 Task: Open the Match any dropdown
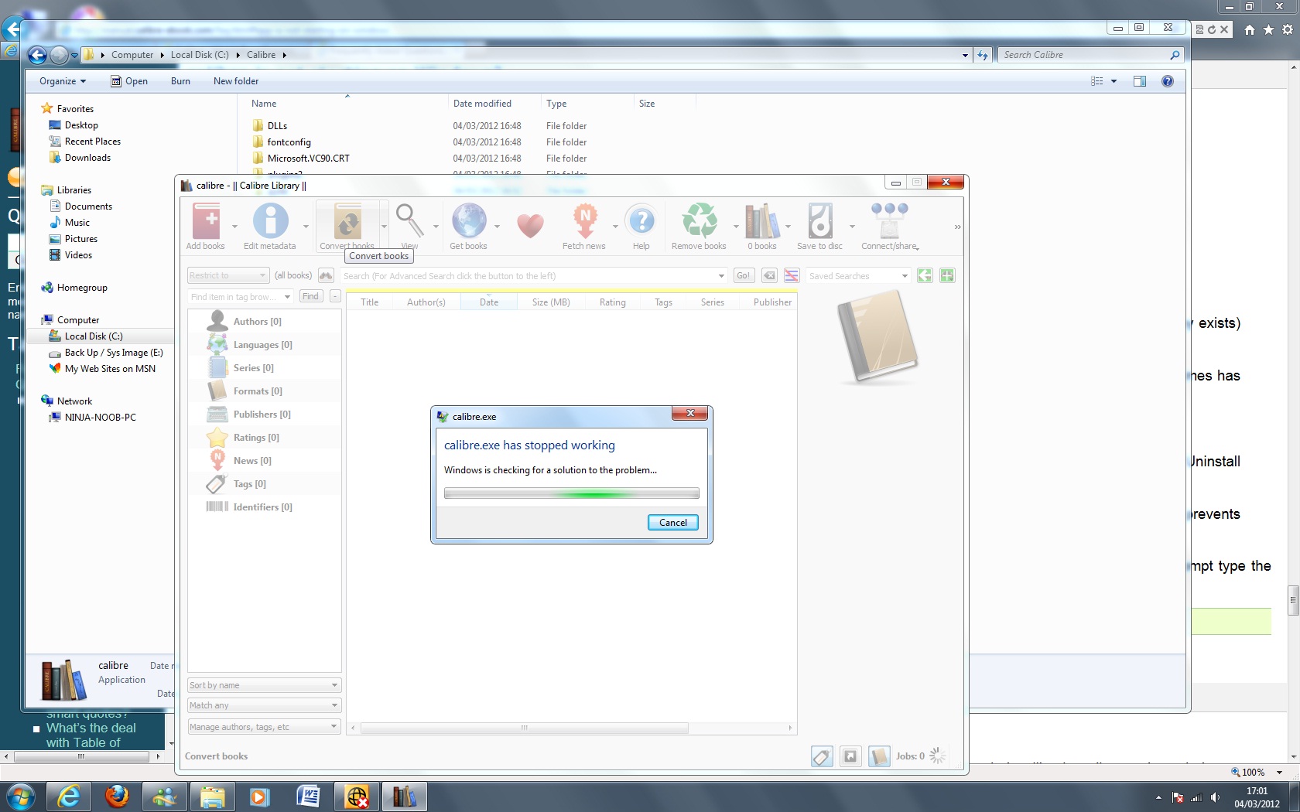click(264, 705)
